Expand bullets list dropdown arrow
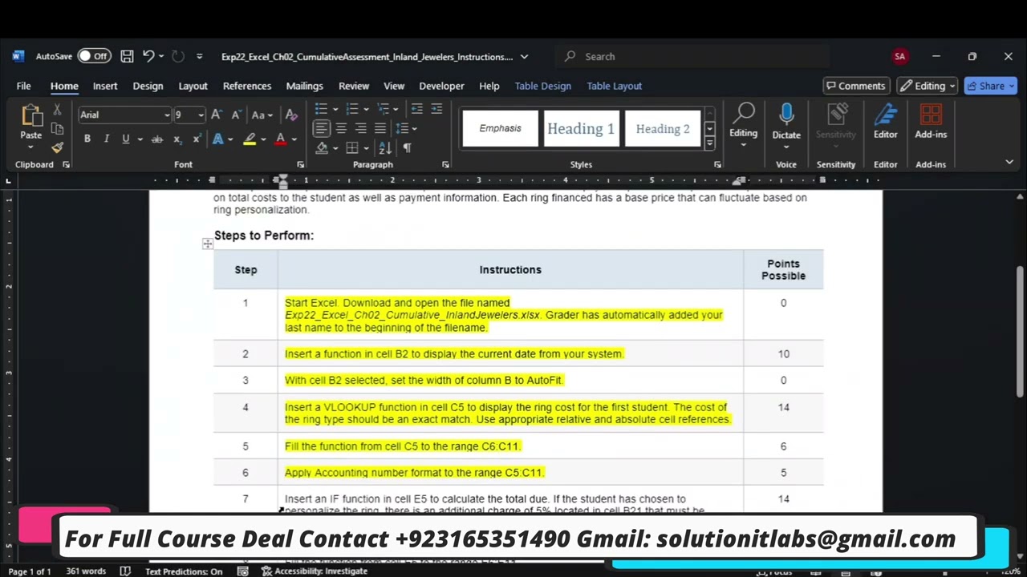 [x=334, y=109]
